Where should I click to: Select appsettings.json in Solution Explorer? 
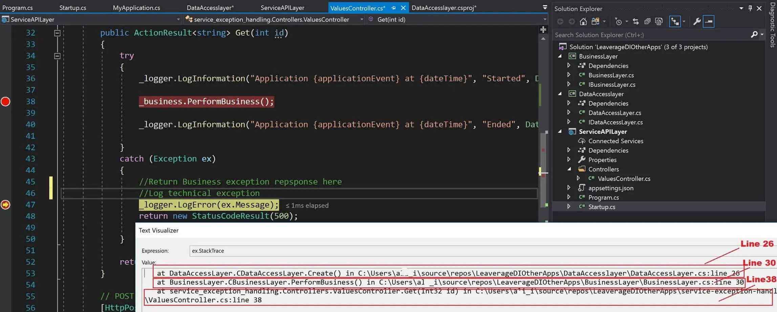coord(611,188)
